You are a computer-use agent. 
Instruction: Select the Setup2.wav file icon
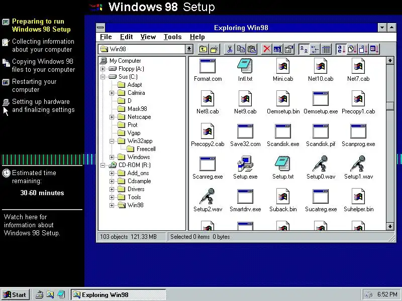point(208,197)
